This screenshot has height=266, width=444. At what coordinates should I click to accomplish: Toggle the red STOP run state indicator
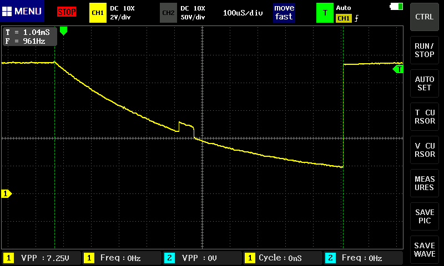(67, 12)
